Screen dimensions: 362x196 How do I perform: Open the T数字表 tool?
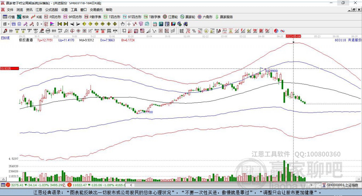[x=152, y=17]
